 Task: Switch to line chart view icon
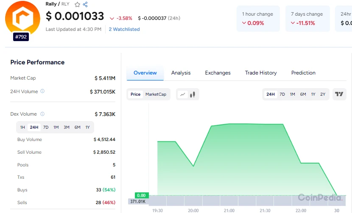coord(183,94)
